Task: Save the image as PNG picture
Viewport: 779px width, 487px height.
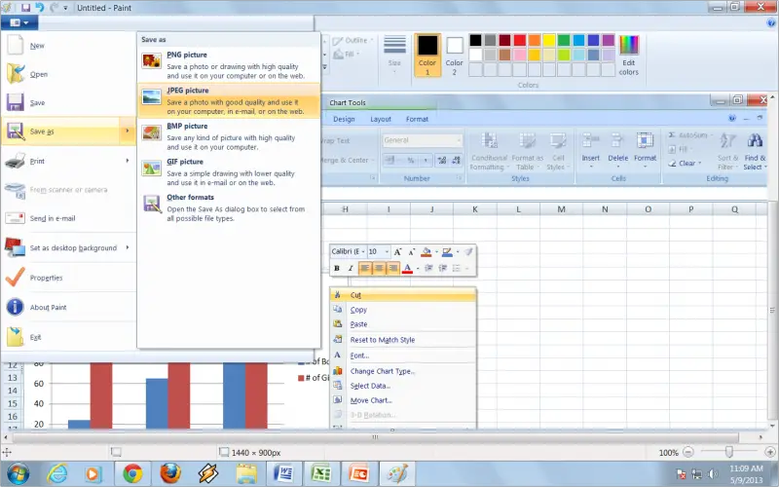Action: [229, 65]
